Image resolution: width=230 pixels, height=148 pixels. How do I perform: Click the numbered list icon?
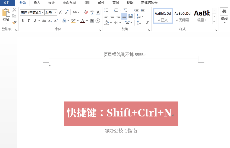point(116,10)
